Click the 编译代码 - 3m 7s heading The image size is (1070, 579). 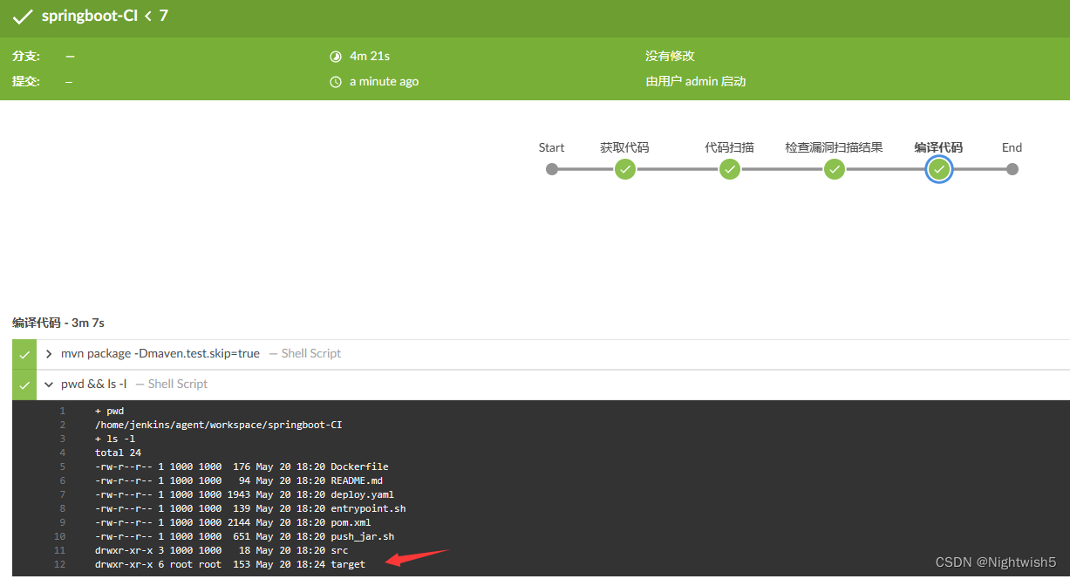coord(58,323)
